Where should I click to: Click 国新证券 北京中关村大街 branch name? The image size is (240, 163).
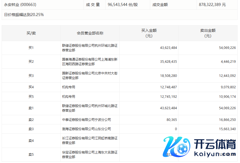[89, 76]
